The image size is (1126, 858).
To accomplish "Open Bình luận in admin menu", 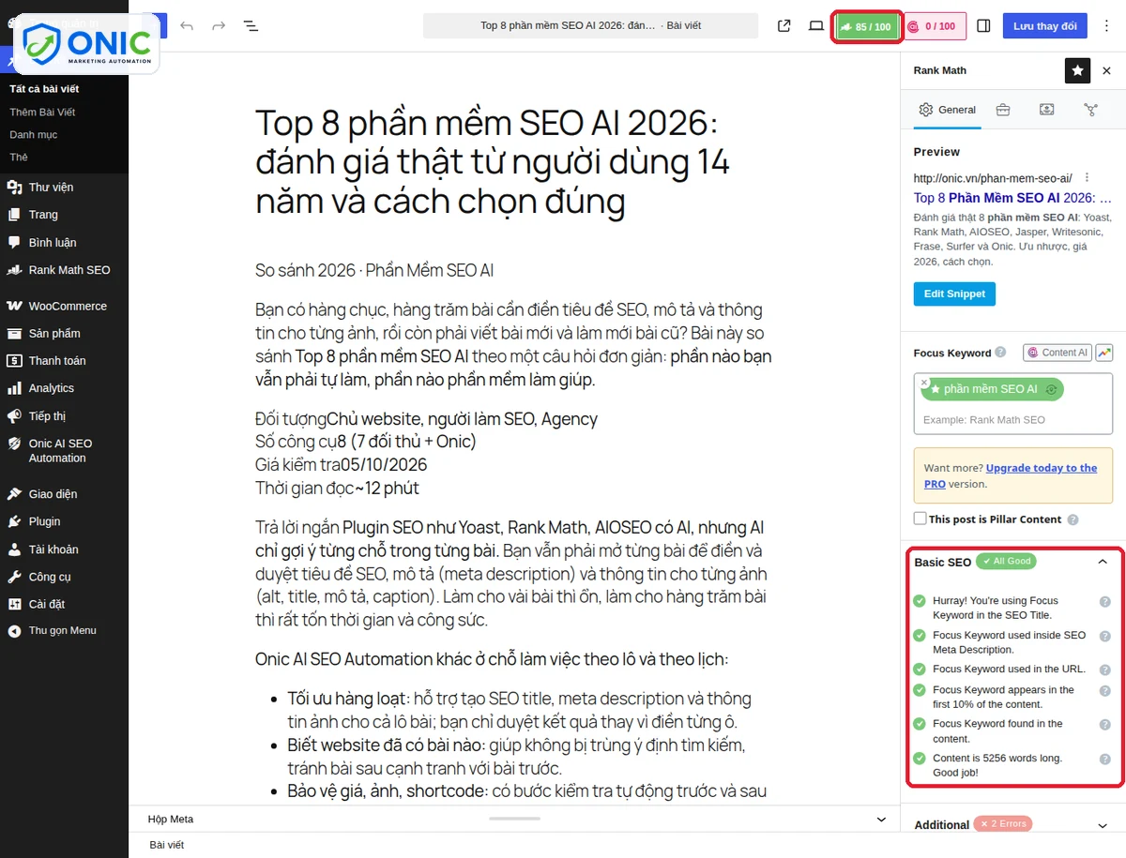I will pyautogui.click(x=53, y=243).
